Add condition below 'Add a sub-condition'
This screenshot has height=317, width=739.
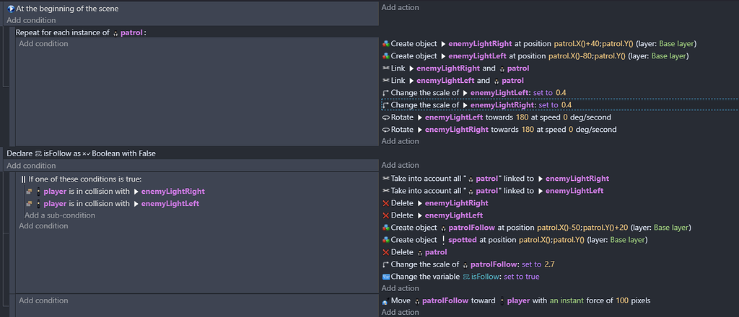pos(43,226)
